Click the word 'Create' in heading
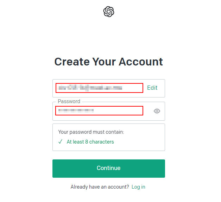Screen dimensions: 221x202 72,62
